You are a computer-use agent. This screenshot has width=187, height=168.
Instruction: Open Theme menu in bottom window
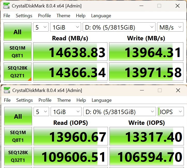[64, 100]
